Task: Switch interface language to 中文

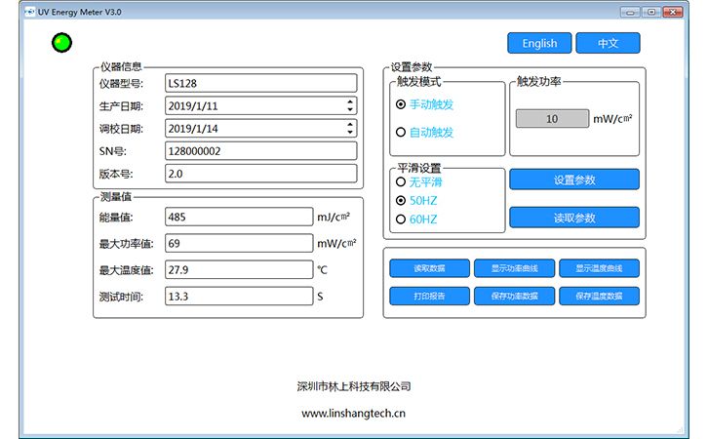Action: tap(608, 43)
